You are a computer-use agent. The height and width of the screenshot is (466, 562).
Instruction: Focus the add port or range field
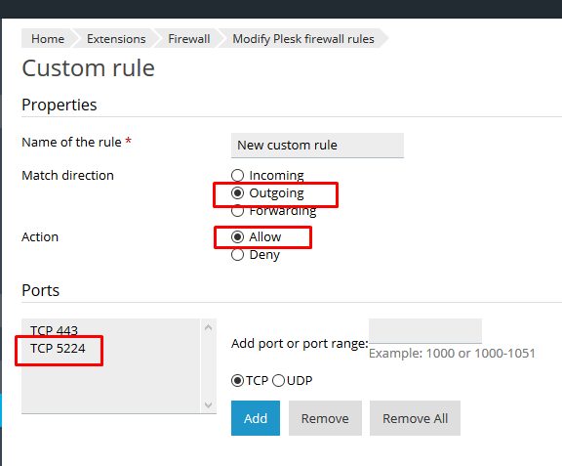[425, 330]
